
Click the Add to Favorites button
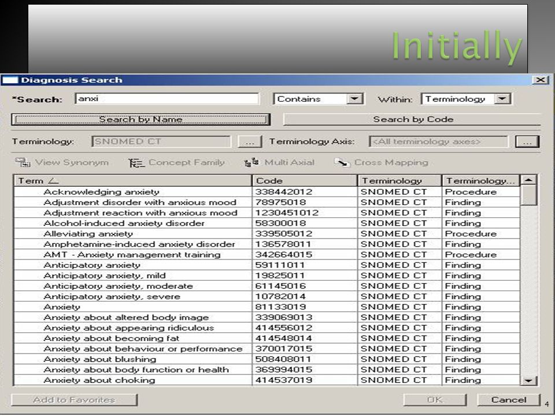point(75,400)
